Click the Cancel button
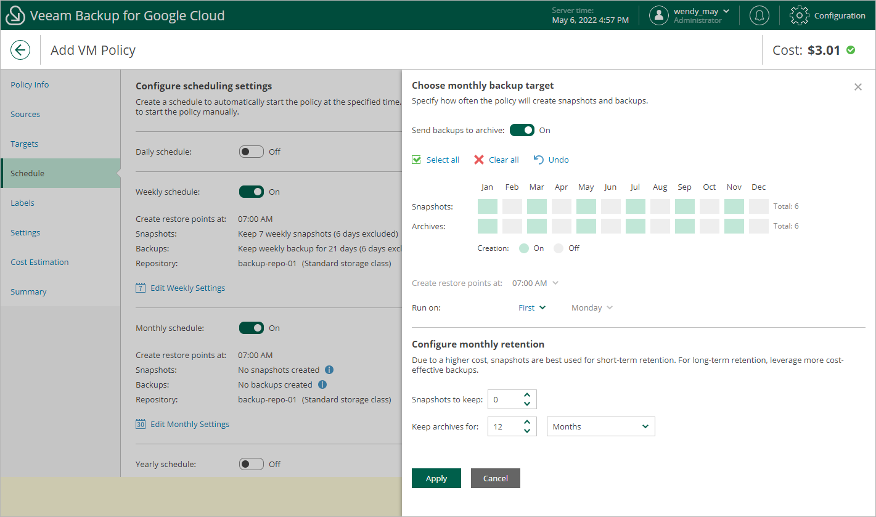 tap(496, 478)
